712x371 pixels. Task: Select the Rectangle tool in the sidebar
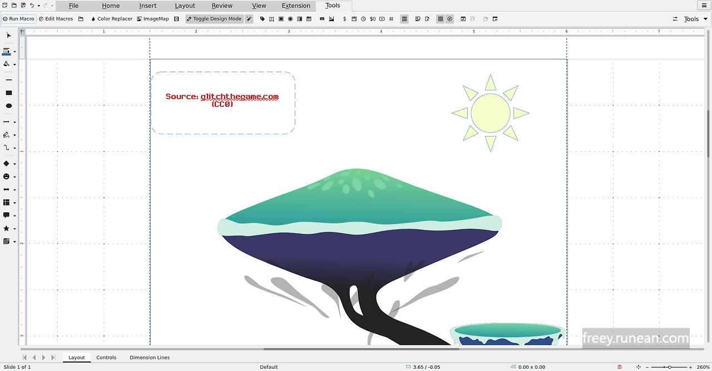pos(8,92)
